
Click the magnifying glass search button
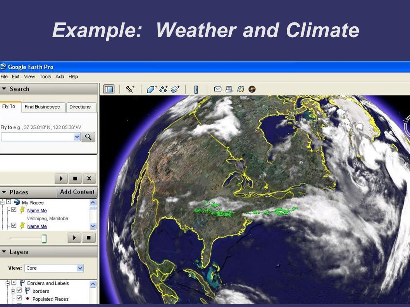(x=88, y=137)
